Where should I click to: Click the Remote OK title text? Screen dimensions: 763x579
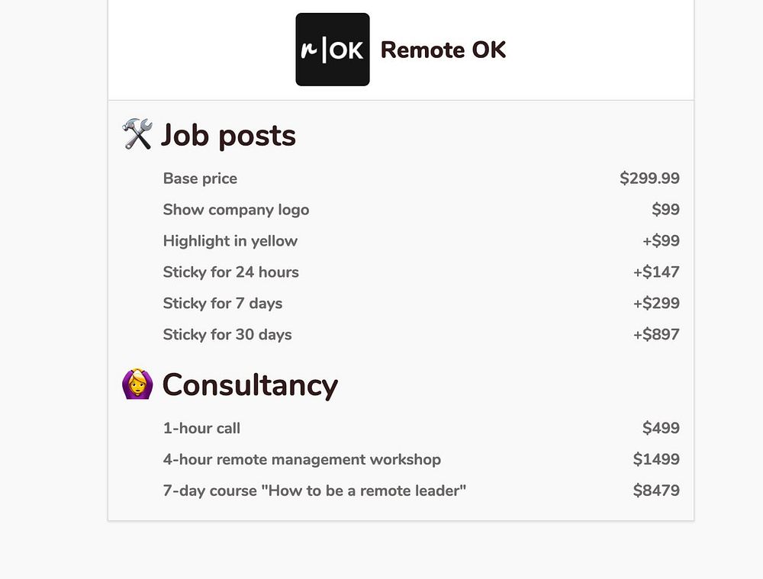(x=443, y=50)
